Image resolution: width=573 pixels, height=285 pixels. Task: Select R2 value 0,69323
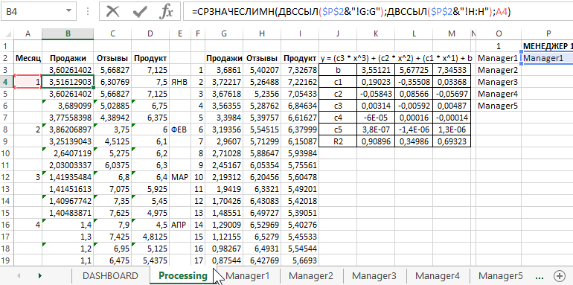(452, 141)
